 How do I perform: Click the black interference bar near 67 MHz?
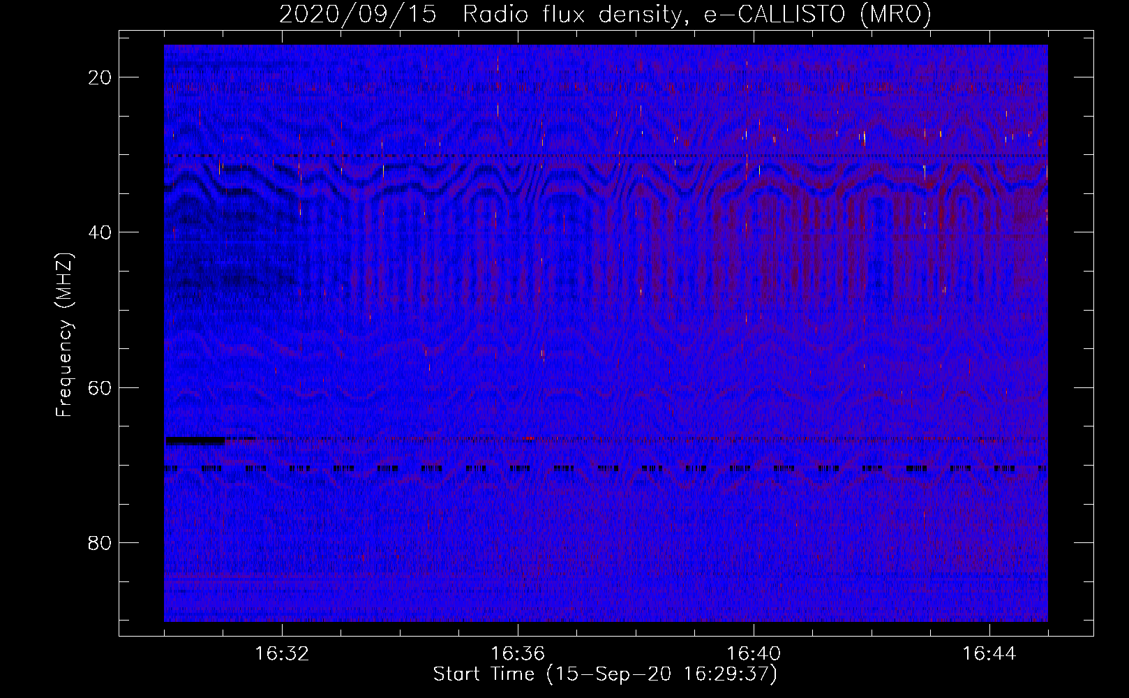point(195,440)
